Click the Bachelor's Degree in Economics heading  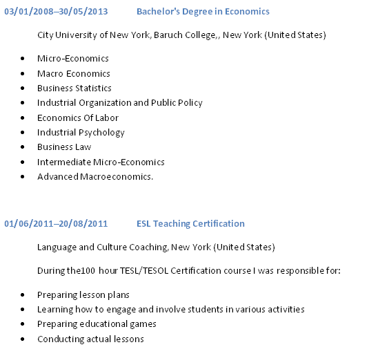click(203, 12)
